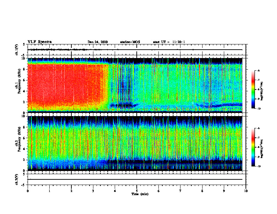Image resolution: width=277 pixels, height=214 pixels.
Task: Click the log(PSD) label beside the ch.1 colorbar
Action: pyautogui.click(x=262, y=91)
